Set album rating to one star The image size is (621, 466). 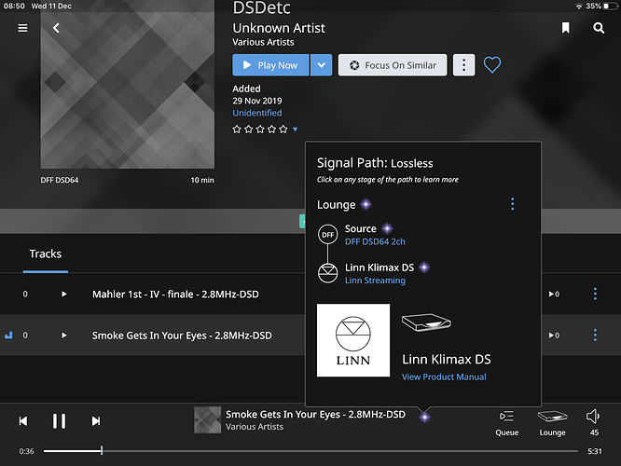(x=237, y=129)
